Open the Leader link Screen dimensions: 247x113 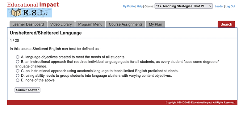pos(219,6)
